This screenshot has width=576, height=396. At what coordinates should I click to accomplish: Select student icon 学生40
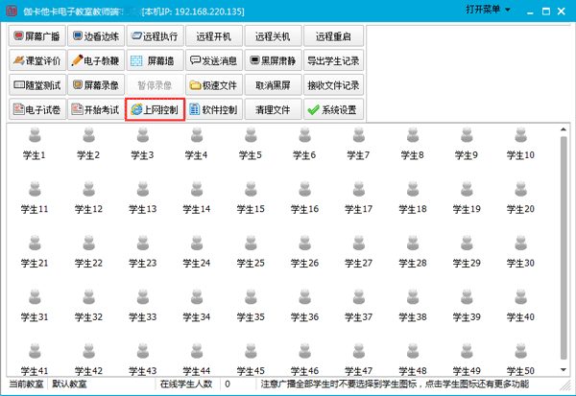(x=519, y=305)
